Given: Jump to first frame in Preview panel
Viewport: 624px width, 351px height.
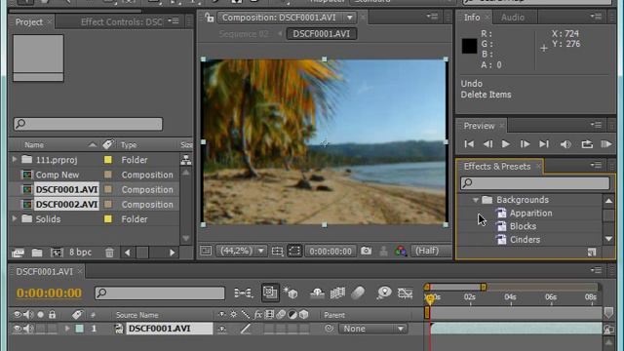Looking at the screenshot, I should (x=469, y=144).
